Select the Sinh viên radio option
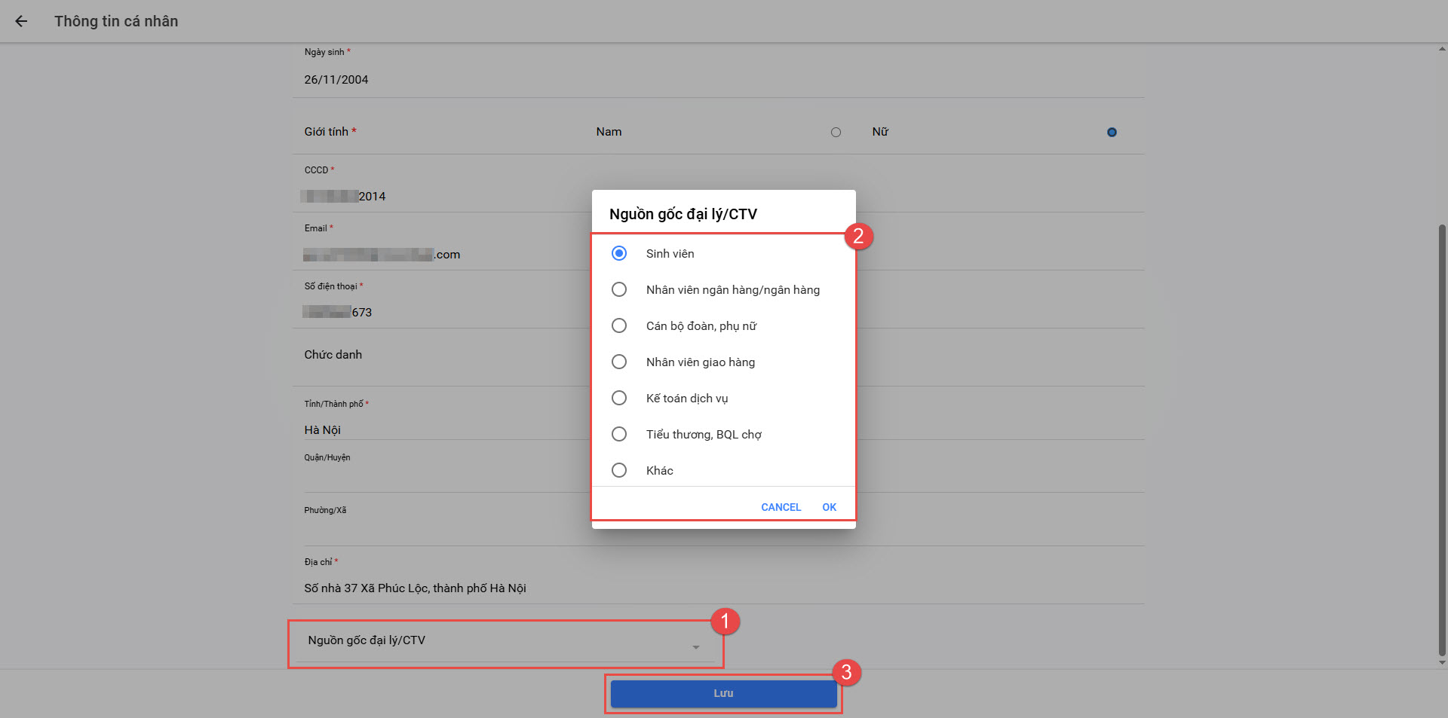The height and width of the screenshot is (718, 1448). click(x=619, y=253)
